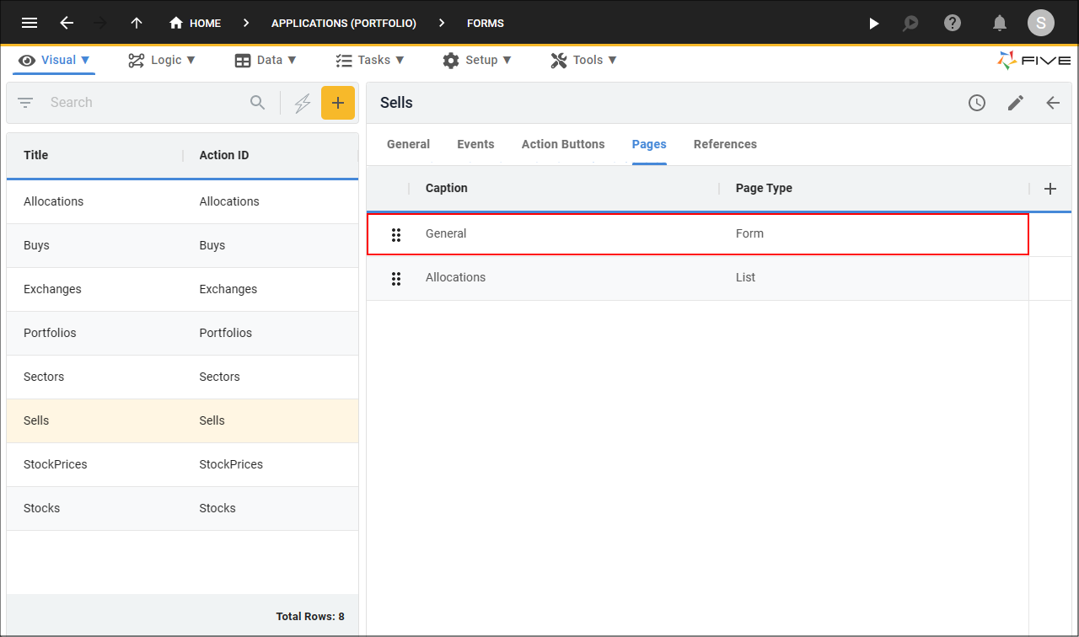Expand the Setup menu
This screenshot has width=1079, height=637.
477,60
